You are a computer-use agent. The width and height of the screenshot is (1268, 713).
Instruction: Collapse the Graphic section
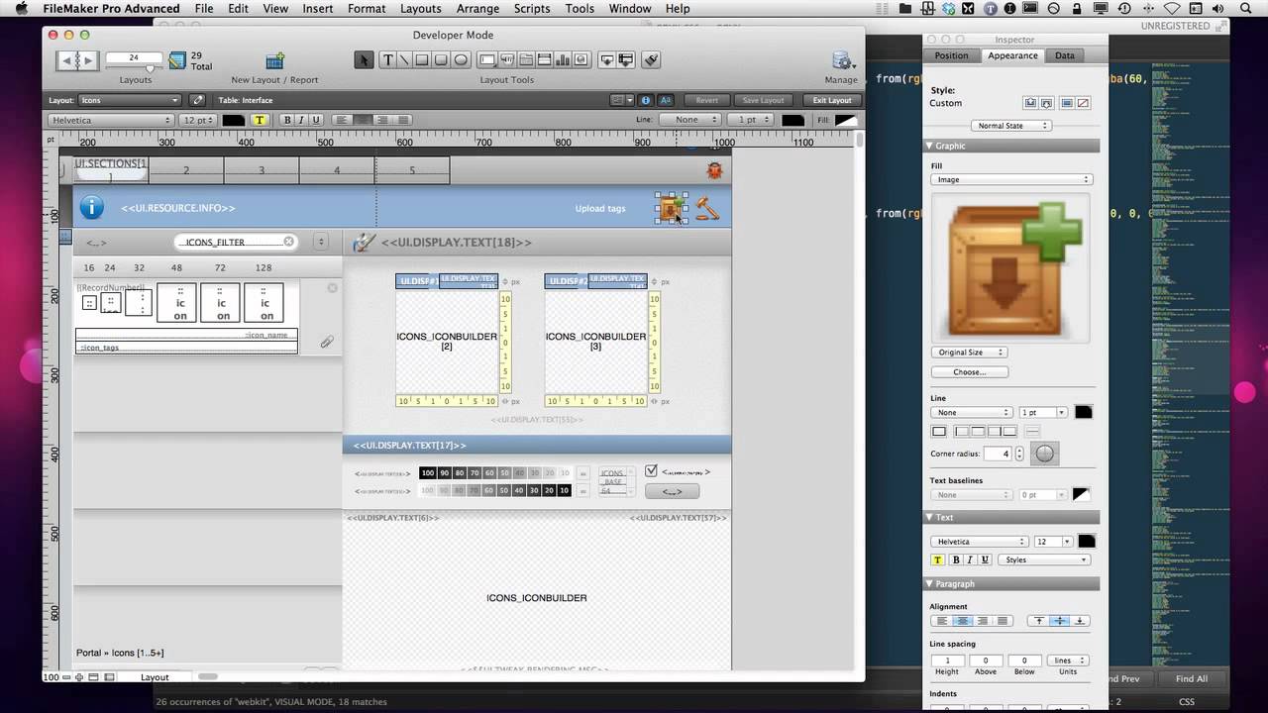point(930,146)
